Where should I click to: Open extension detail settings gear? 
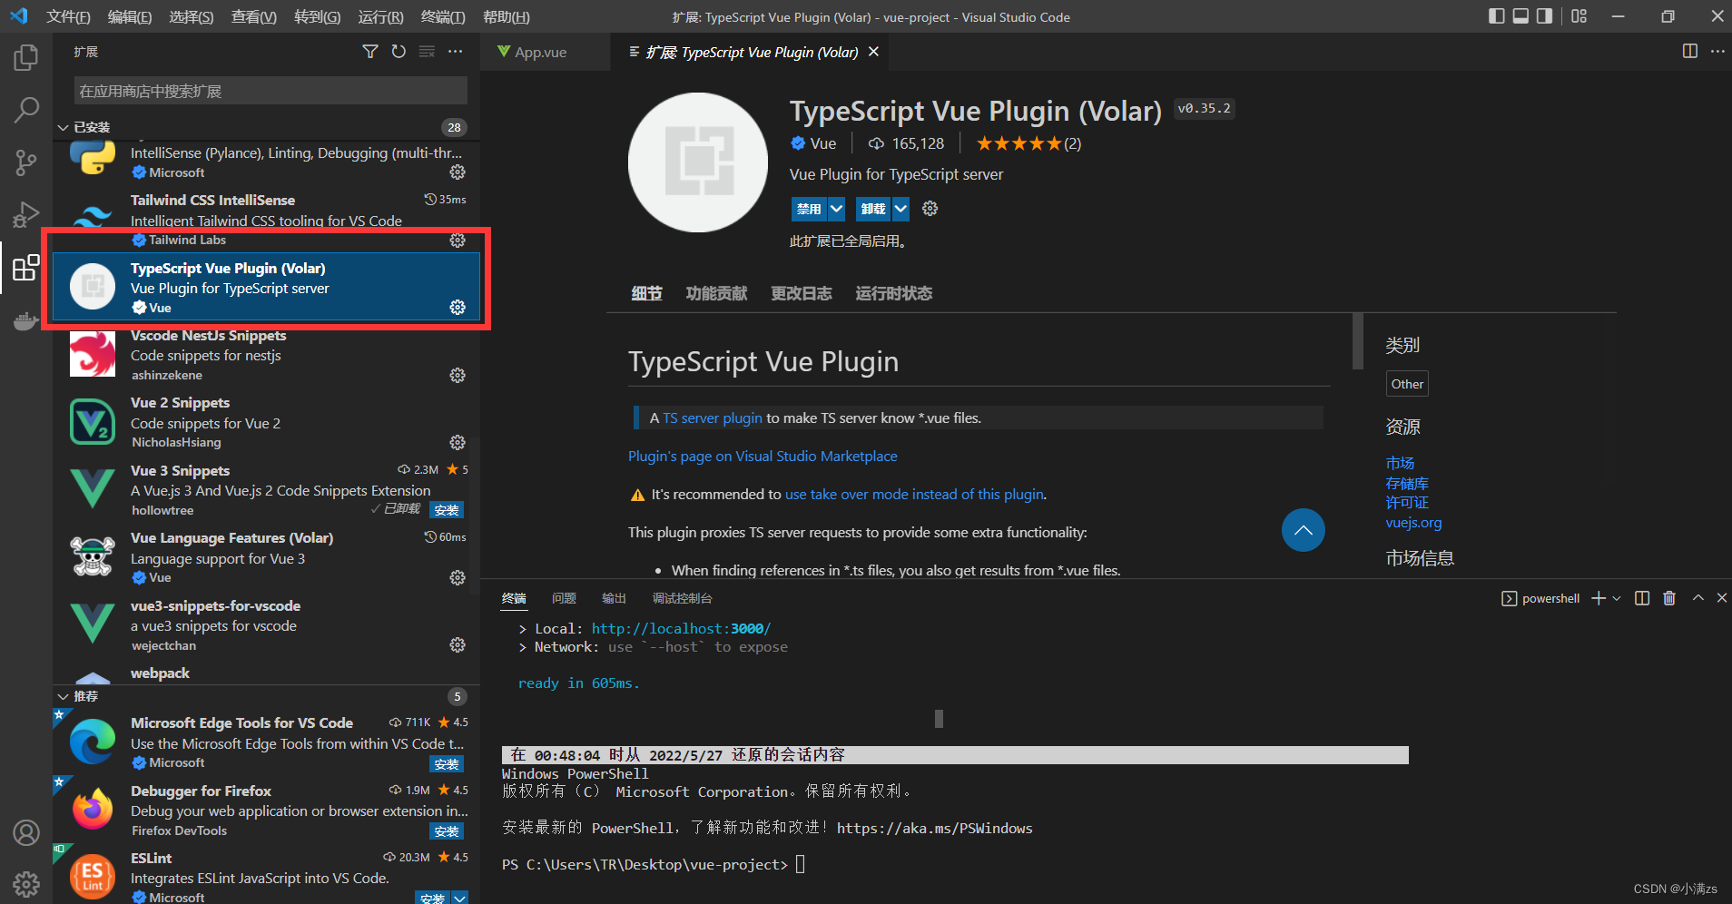930,209
